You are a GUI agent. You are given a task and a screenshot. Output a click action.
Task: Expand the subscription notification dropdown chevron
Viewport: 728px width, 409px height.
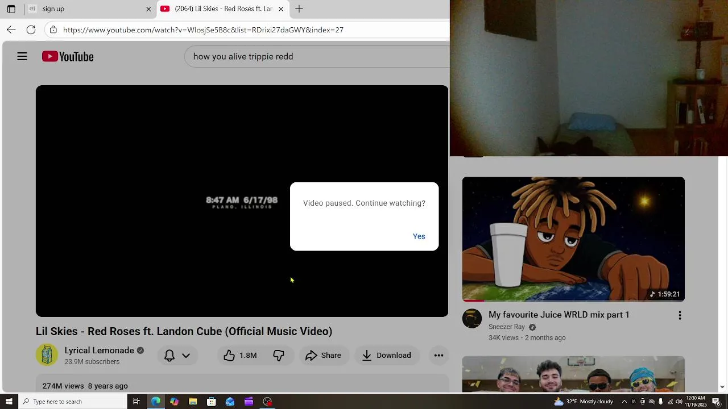tap(186, 356)
